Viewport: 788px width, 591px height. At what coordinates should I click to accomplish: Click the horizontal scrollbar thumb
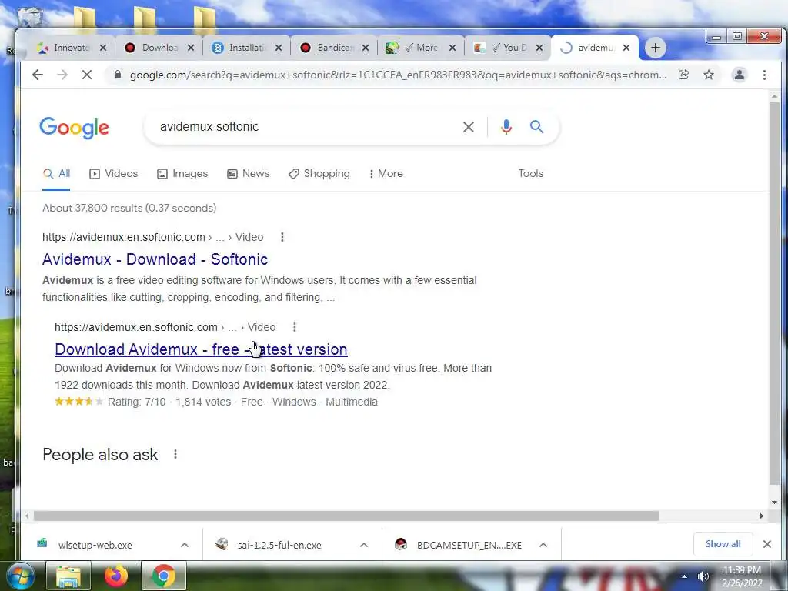point(346,516)
